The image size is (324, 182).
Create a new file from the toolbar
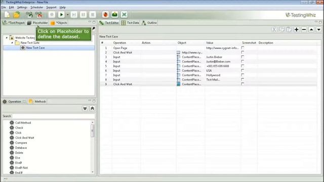pyautogui.click(x=7, y=15)
